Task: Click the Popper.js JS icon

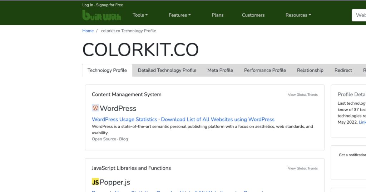Action: coord(95,182)
